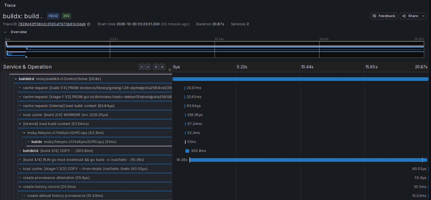The width and height of the screenshot is (431, 200).
Task: Click the 60.55µs duration label
Action: 419,169
